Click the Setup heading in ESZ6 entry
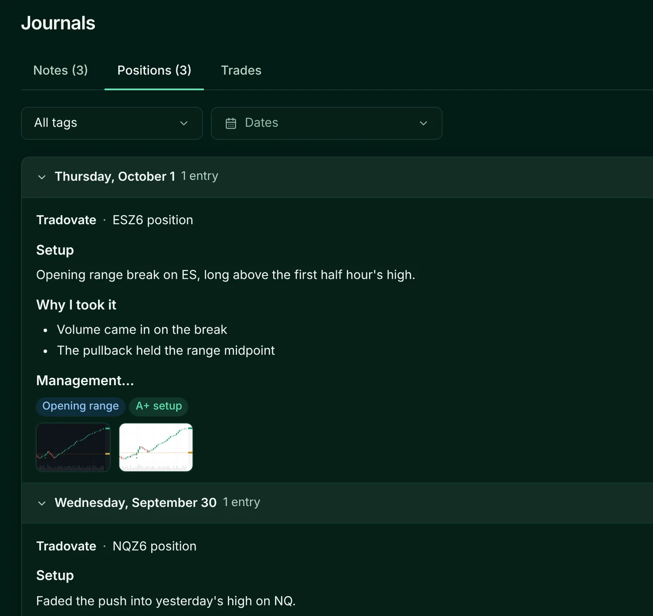653x616 pixels. click(x=55, y=250)
